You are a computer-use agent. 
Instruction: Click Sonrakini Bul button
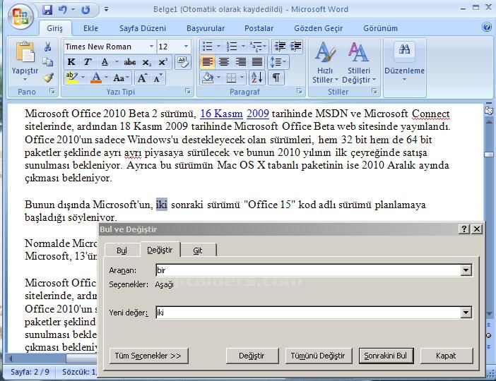click(386, 356)
